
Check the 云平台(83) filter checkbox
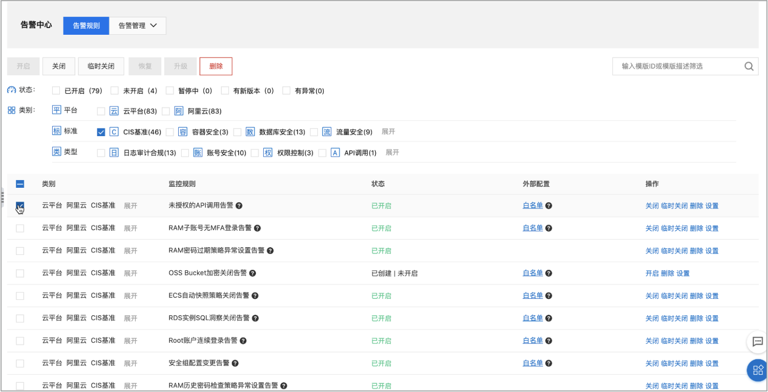pyautogui.click(x=101, y=111)
